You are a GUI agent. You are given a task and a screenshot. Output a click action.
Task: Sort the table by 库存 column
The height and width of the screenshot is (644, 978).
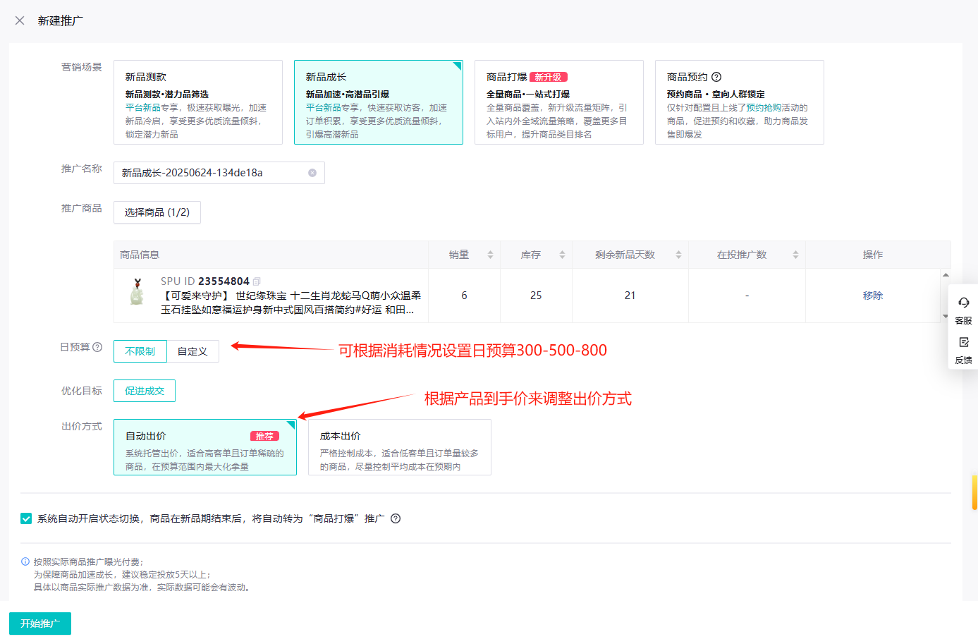tap(562, 255)
